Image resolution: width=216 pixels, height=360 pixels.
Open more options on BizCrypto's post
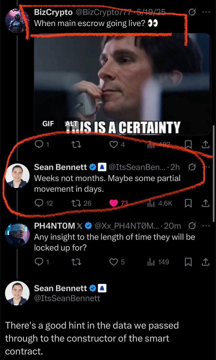pyautogui.click(x=206, y=13)
